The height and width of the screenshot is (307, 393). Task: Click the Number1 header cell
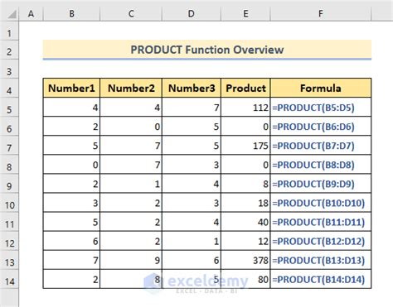point(71,88)
